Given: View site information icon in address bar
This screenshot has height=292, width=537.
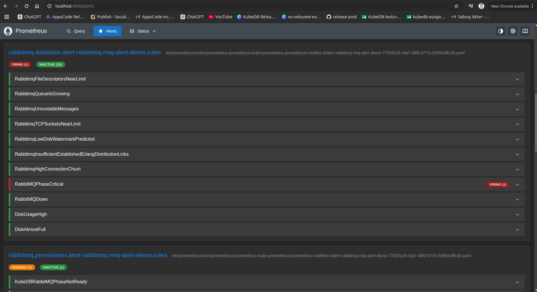Looking at the screenshot, I should tap(49, 6).
